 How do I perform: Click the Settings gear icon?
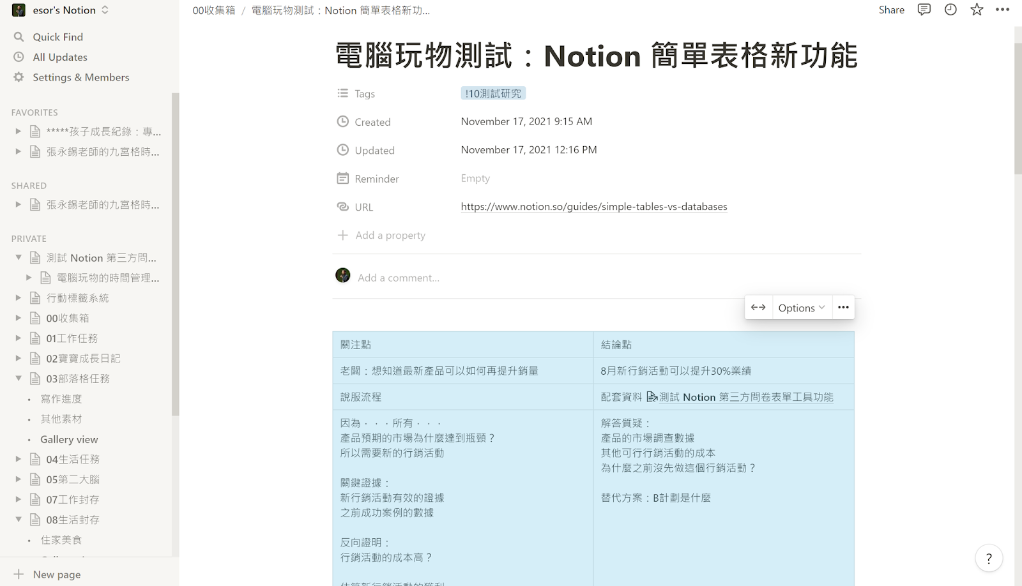point(19,77)
